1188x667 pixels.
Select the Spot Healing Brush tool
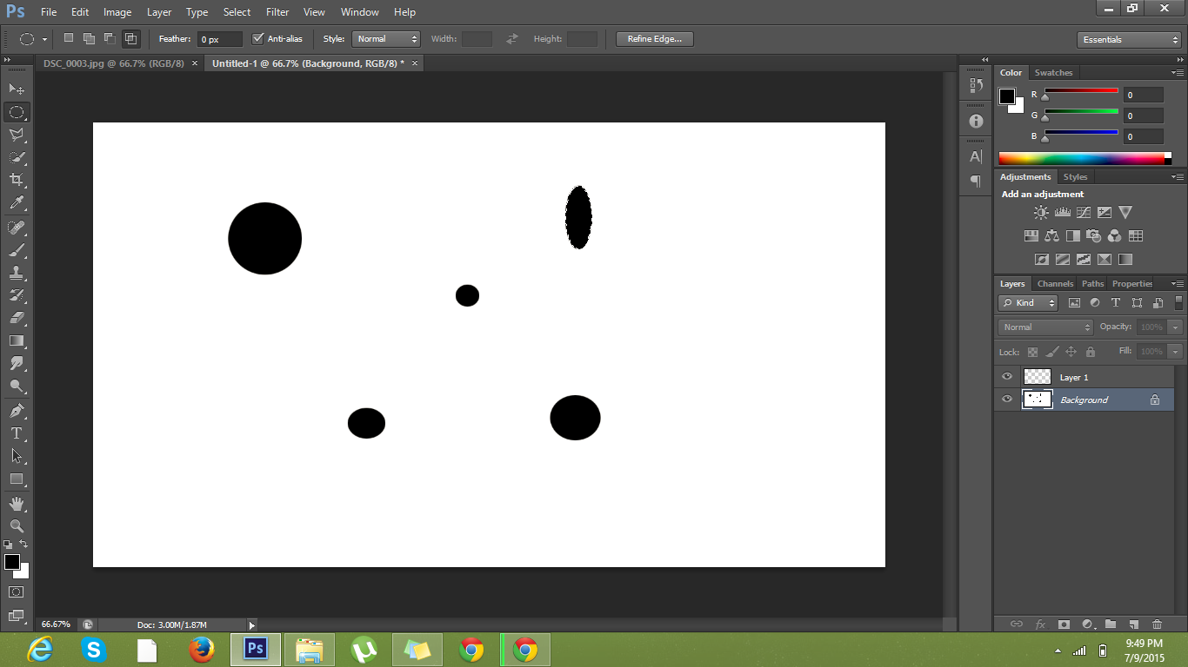[17, 228]
